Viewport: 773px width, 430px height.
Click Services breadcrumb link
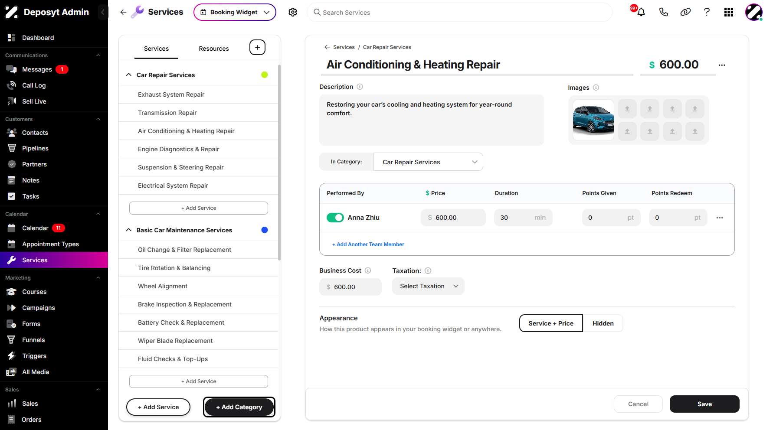344,47
